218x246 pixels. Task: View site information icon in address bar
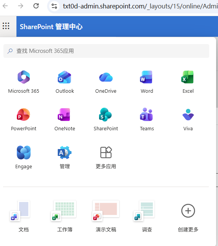point(54,6)
